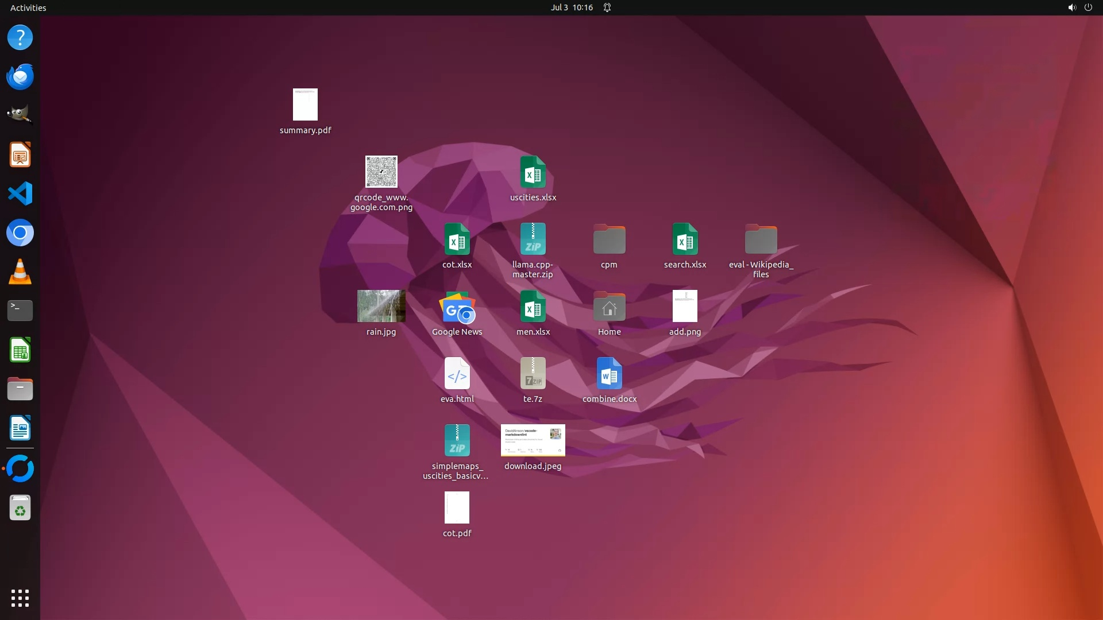1103x620 pixels.
Task: Click the Activities button
Action: (28, 7)
